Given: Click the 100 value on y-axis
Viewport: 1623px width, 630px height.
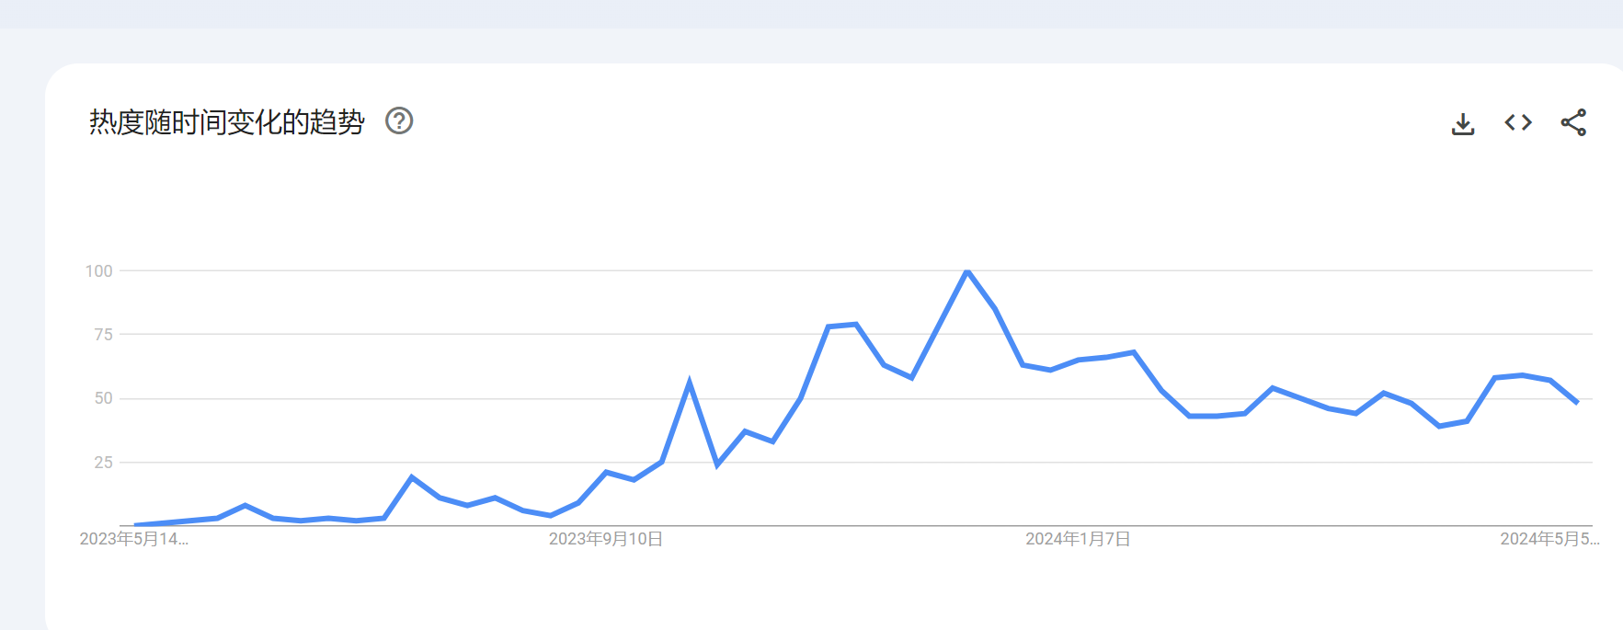Looking at the screenshot, I should [x=99, y=271].
